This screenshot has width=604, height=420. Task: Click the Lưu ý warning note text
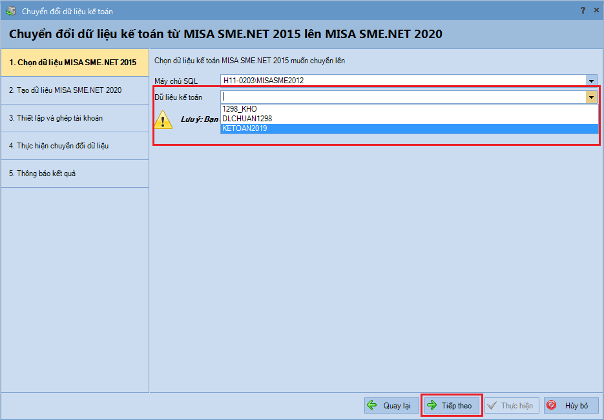[200, 119]
